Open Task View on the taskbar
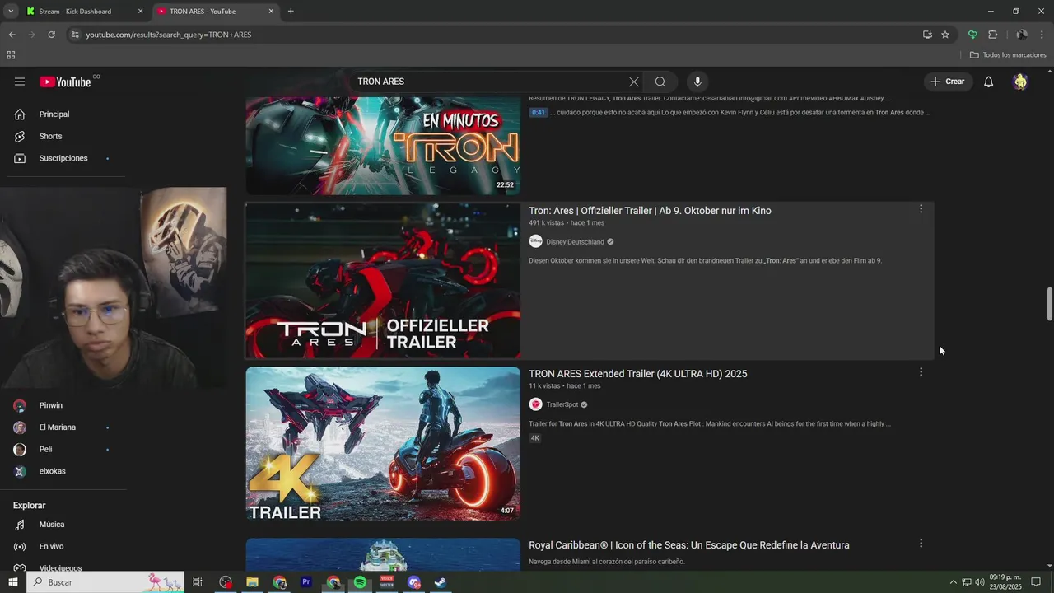Screen dimensions: 1054x593 pos(198,582)
